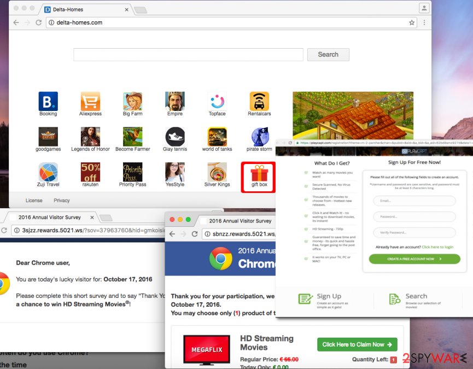The height and width of the screenshot is (369, 473).
Task: Open the Booking shortcut icon
Action: pos(48,101)
